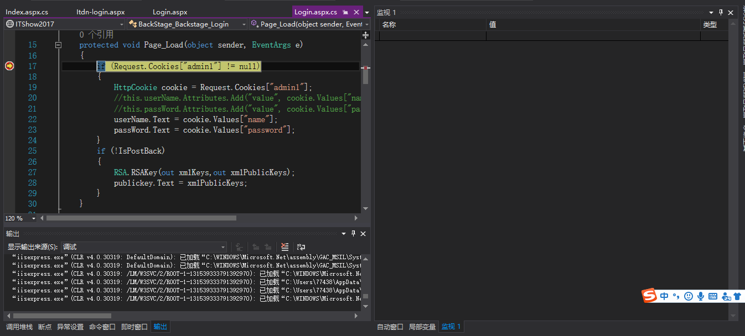Go to previous message in Output
The image size is (745, 336).
pyautogui.click(x=256, y=247)
